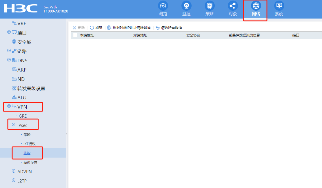Open the IPsec 高级设置 submenu item

30,162
